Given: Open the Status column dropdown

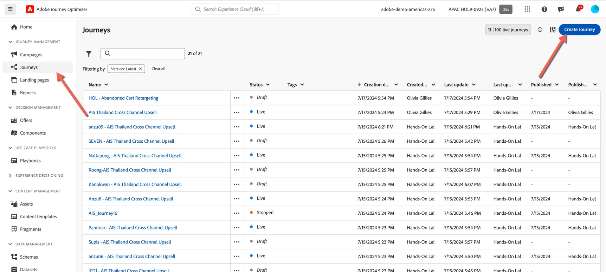Looking at the screenshot, I should point(268,85).
